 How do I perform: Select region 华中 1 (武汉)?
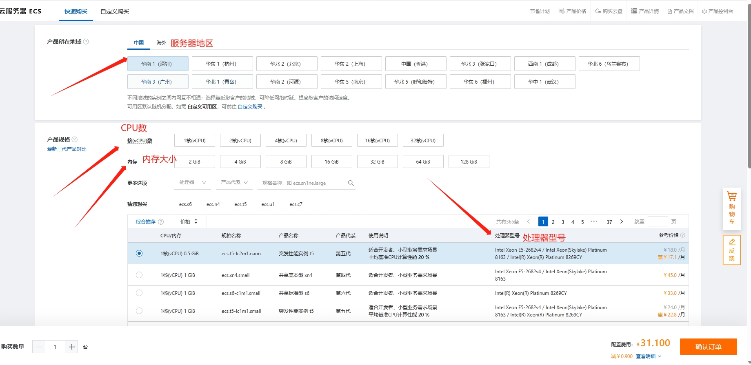(x=545, y=82)
